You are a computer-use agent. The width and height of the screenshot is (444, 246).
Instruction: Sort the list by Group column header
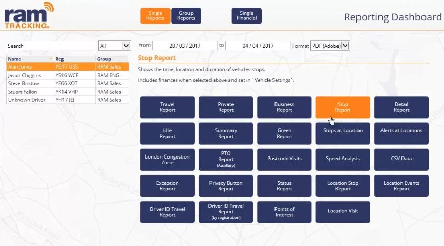[x=112, y=59]
